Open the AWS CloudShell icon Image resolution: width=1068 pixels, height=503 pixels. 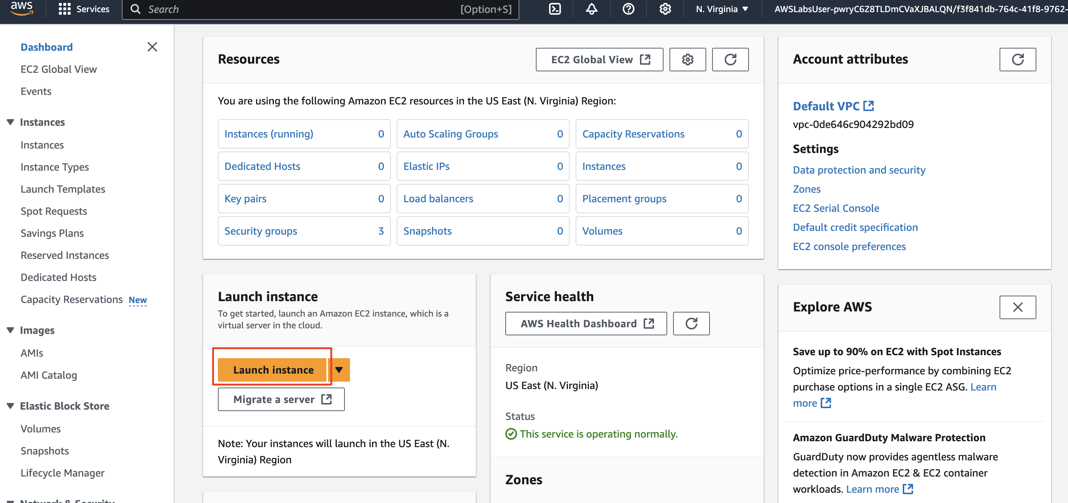pyautogui.click(x=555, y=9)
